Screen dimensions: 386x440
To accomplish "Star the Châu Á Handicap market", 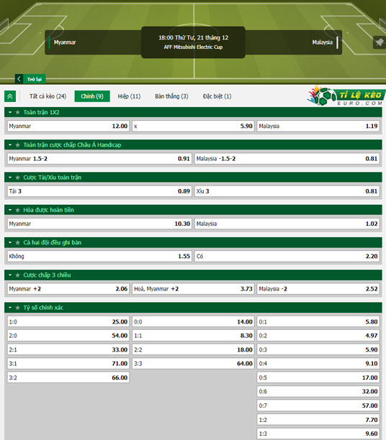I will pyautogui.click(x=18, y=145).
